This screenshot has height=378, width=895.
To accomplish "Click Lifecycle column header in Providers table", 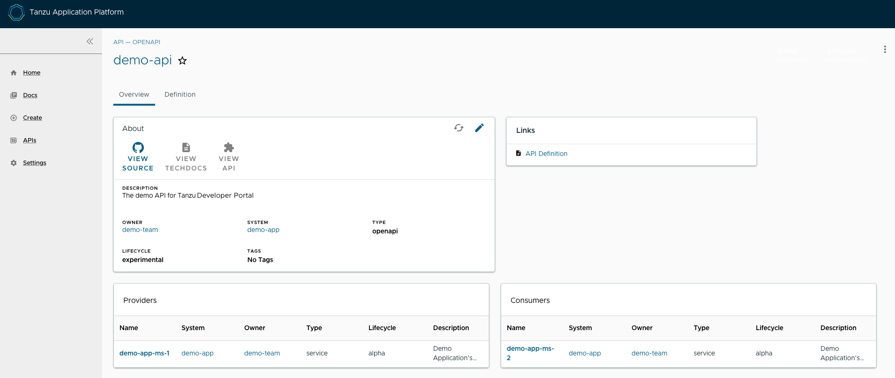I will [382, 328].
